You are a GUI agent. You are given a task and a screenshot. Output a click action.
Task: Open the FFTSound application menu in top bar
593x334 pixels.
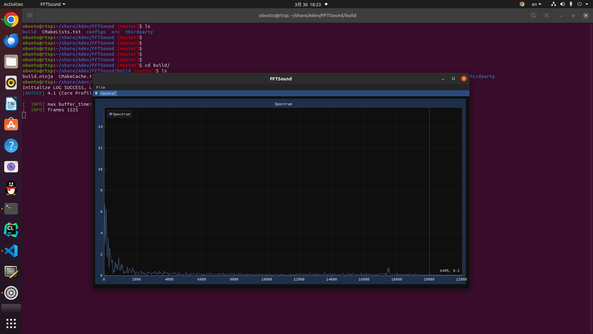[x=53, y=4]
